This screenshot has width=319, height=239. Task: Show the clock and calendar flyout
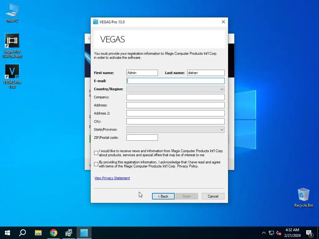tap(292, 233)
